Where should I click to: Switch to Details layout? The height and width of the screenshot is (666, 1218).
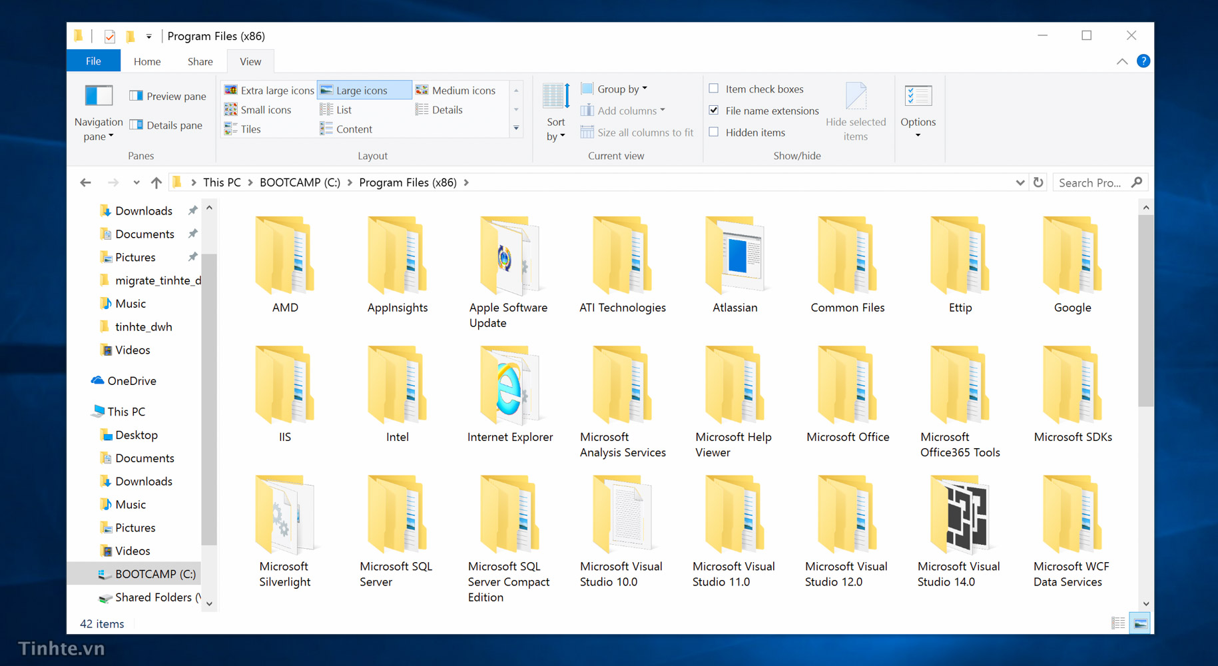point(440,109)
